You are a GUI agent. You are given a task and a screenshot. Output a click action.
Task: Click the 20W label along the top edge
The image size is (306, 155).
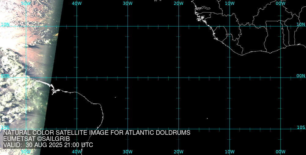179,3
